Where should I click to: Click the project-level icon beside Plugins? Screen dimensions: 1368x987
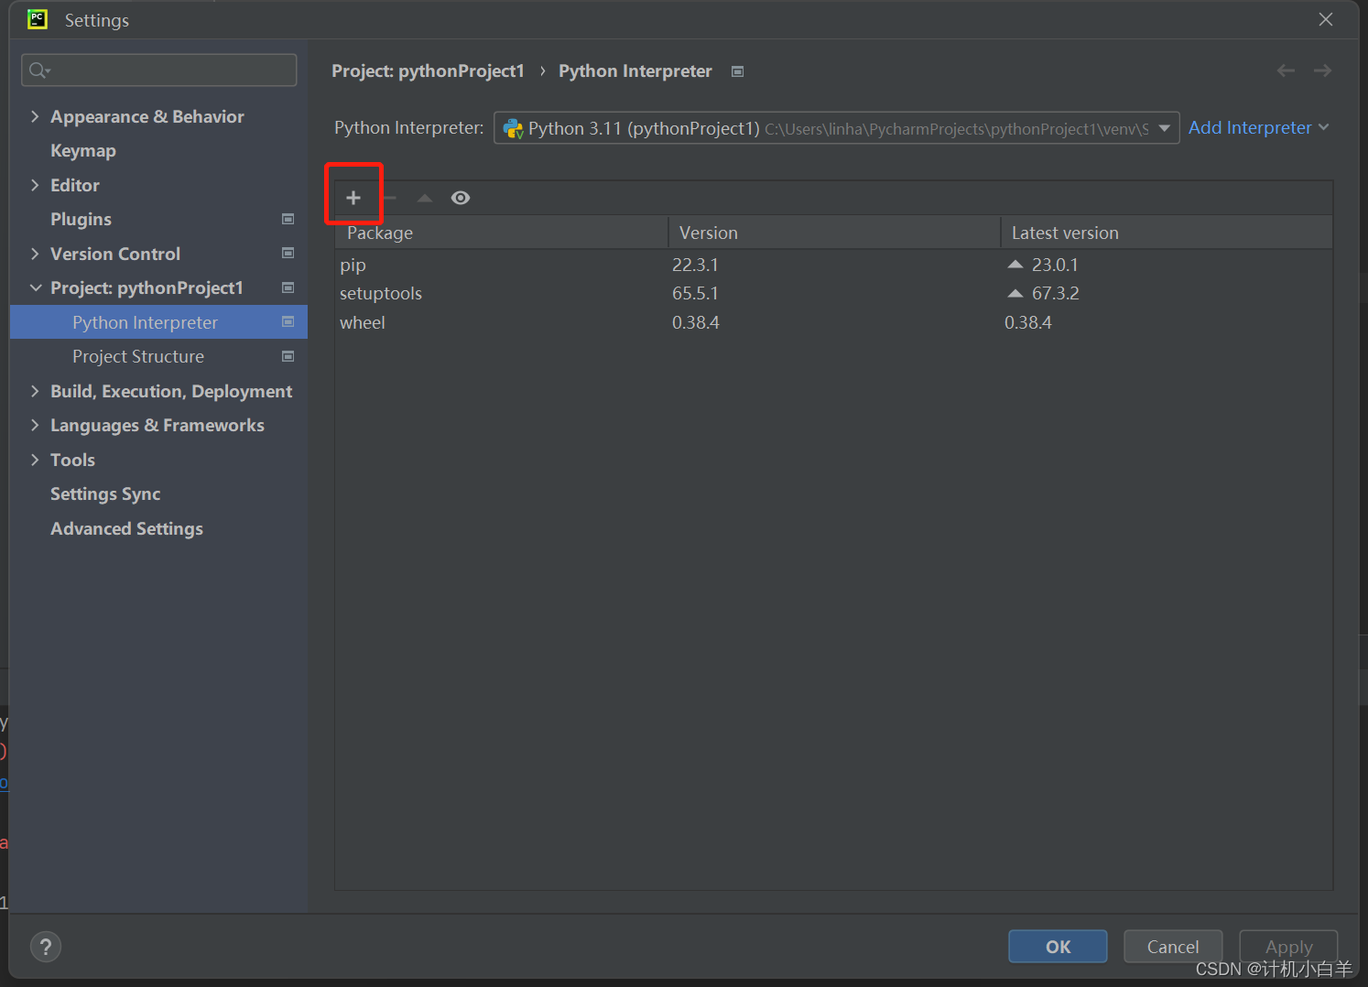288,219
